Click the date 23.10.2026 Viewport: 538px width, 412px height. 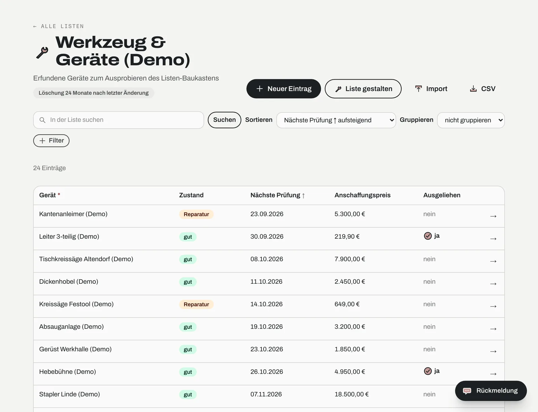coord(267,349)
